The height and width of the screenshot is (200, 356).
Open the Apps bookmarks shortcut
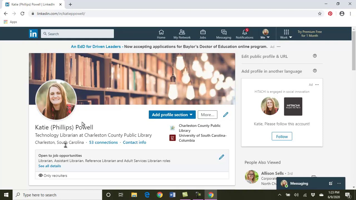[10, 22]
